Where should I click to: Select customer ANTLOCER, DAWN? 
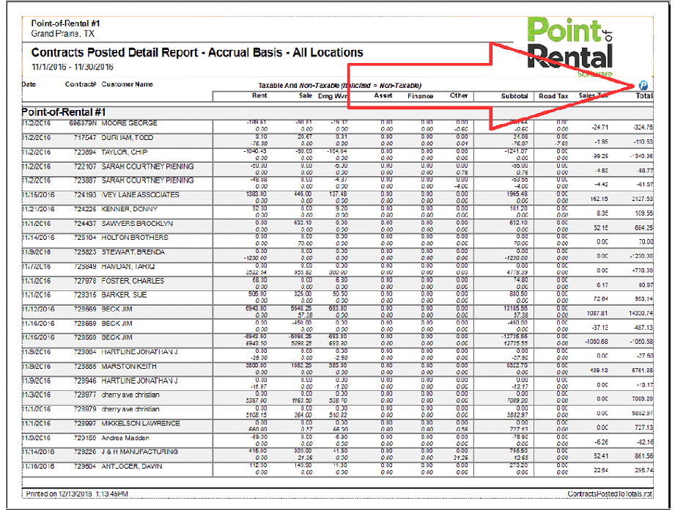132,466
